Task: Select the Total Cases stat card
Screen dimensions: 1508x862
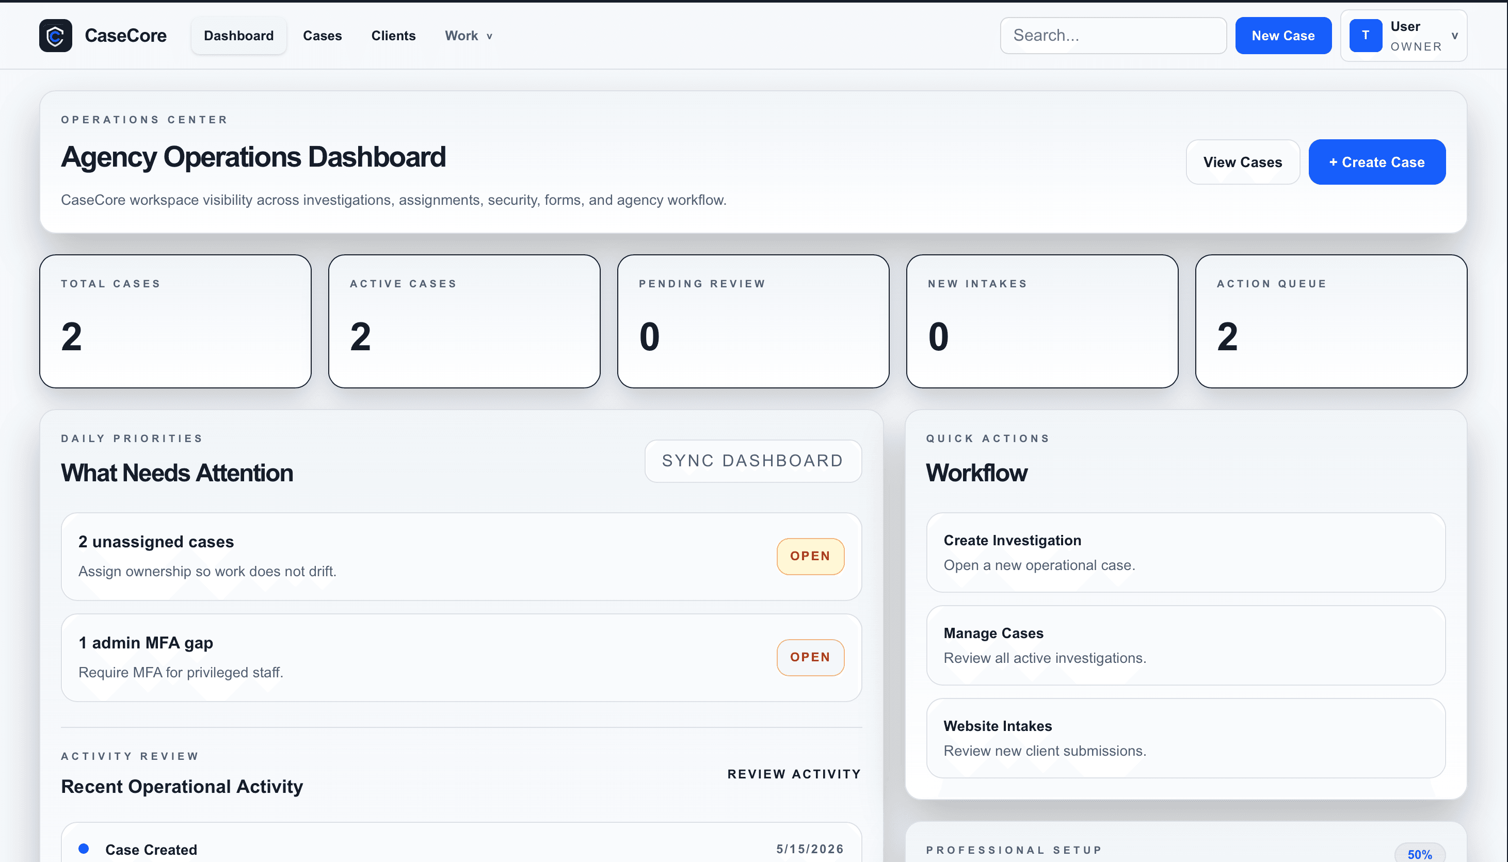Action: [x=175, y=321]
